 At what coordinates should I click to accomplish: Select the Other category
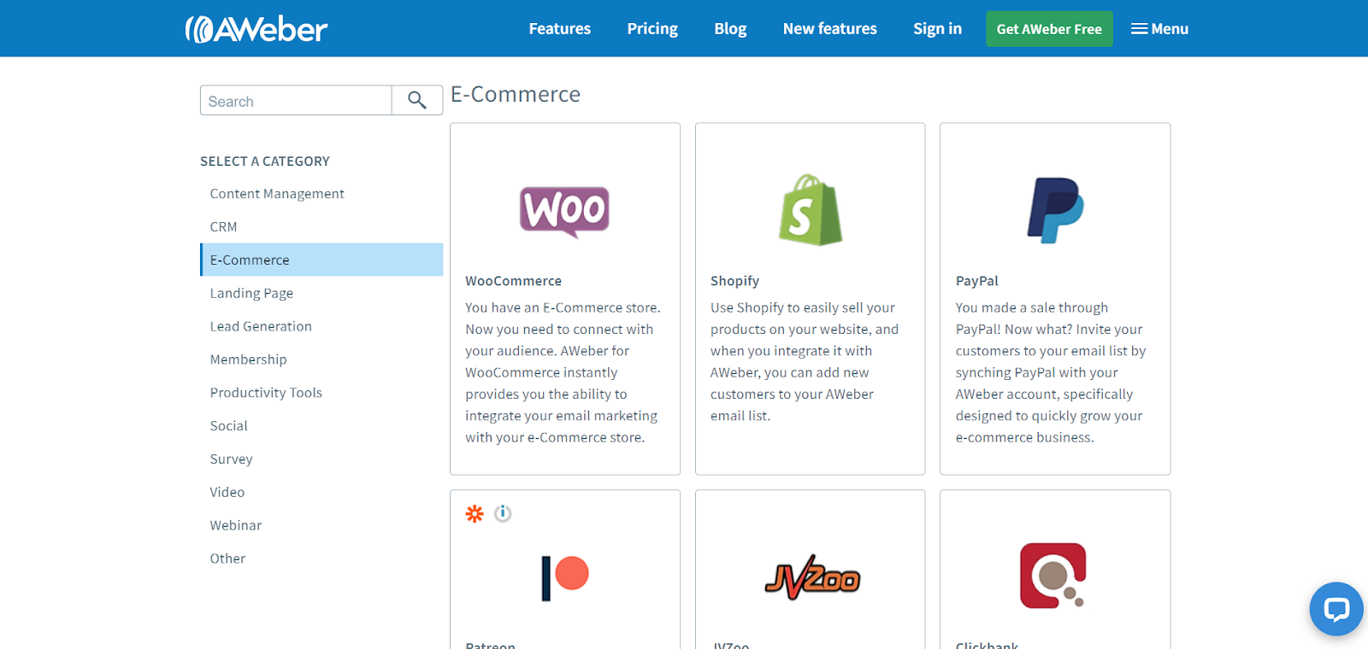click(227, 558)
